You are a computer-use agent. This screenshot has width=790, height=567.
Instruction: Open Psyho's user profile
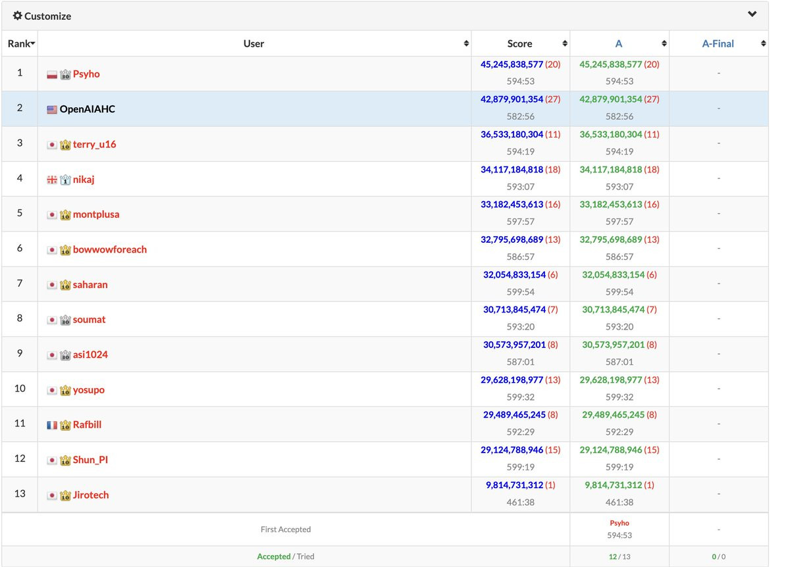[x=86, y=74]
